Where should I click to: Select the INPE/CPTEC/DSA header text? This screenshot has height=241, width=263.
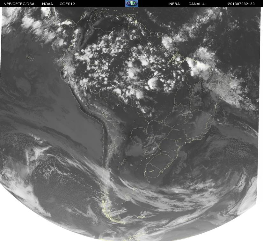click(x=18, y=4)
